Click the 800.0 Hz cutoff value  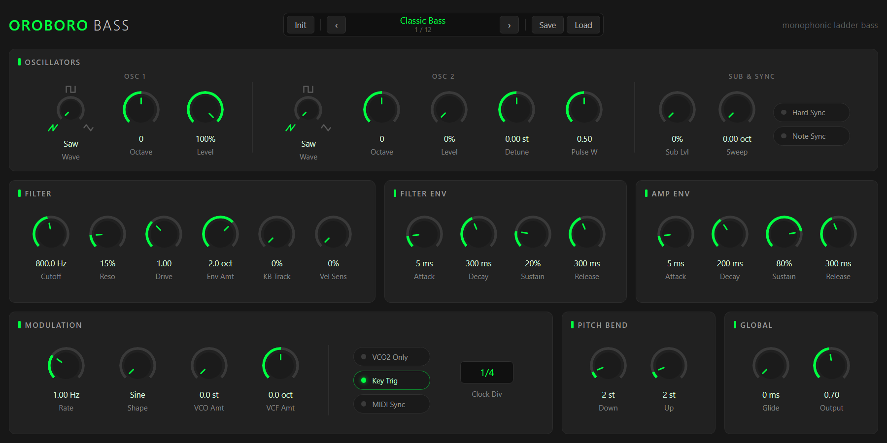51,263
